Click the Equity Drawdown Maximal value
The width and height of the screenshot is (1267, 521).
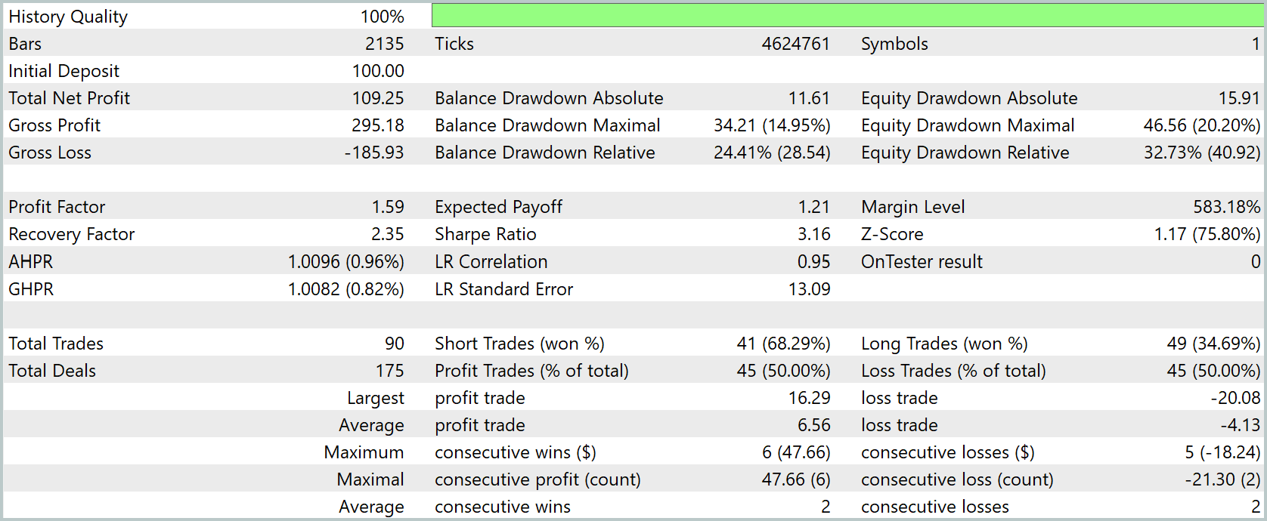pyautogui.click(x=1201, y=125)
